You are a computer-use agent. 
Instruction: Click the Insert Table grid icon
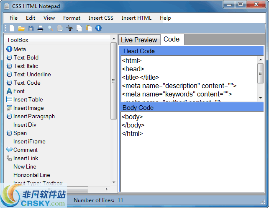9,99
